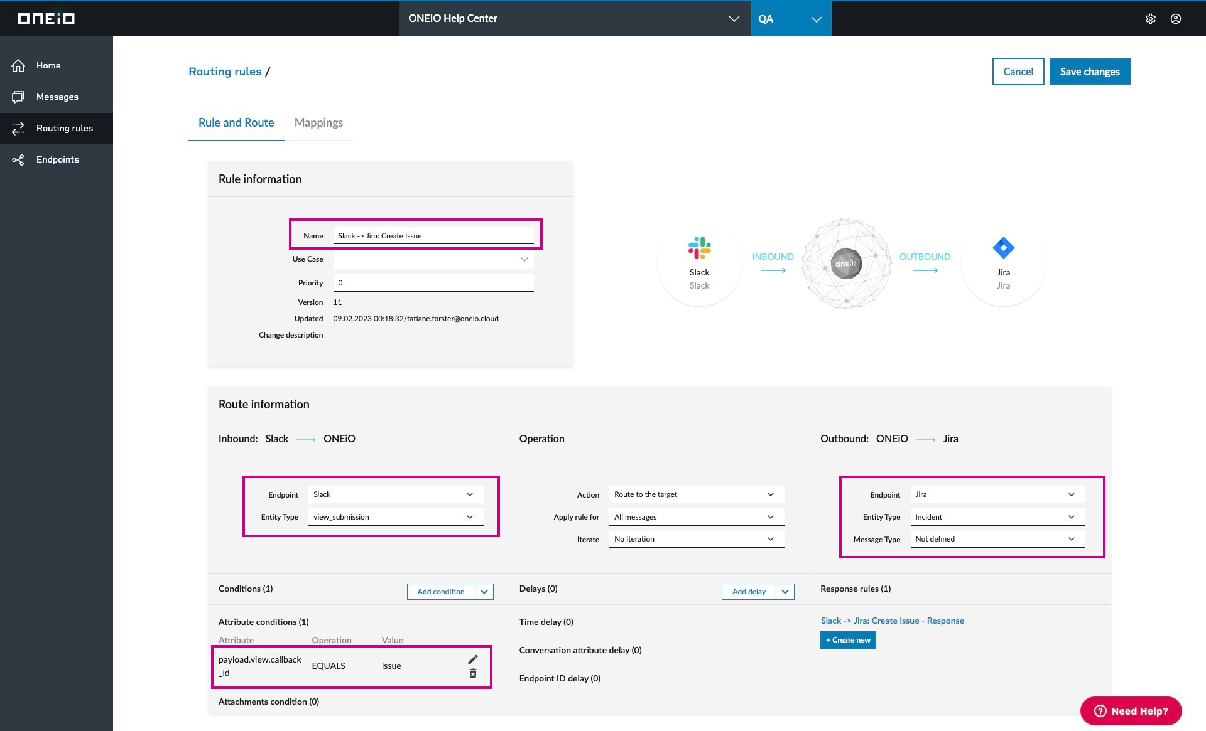Switch to the Rule and Route tab
This screenshot has height=731, width=1206.
click(236, 123)
